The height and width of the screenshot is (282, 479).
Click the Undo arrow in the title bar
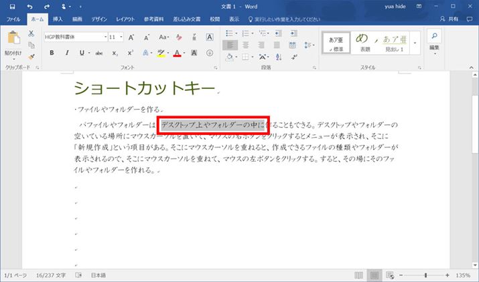(x=30, y=6)
